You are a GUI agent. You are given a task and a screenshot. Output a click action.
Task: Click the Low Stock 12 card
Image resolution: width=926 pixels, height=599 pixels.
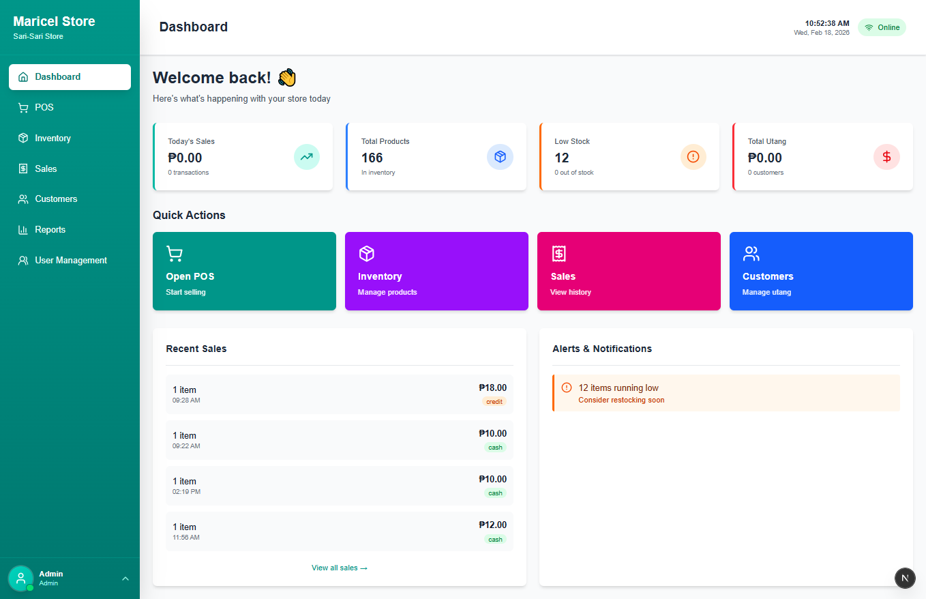pyautogui.click(x=629, y=157)
